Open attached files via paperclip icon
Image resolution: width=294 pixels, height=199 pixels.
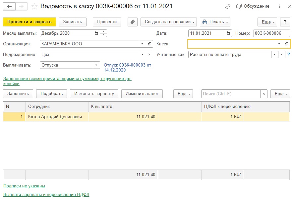click(x=133, y=22)
